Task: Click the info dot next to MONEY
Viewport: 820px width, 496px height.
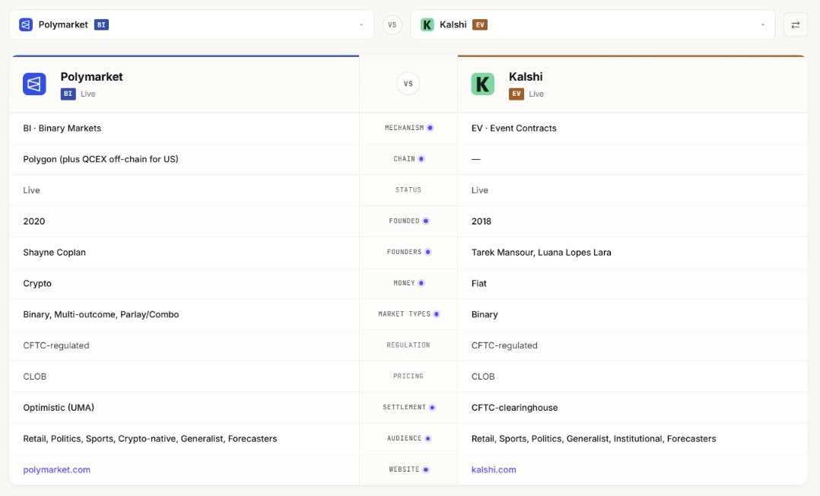Action: 421,283
